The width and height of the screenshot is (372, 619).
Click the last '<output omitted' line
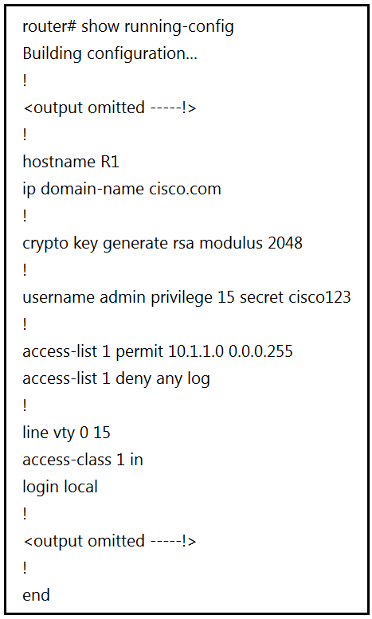click(109, 541)
